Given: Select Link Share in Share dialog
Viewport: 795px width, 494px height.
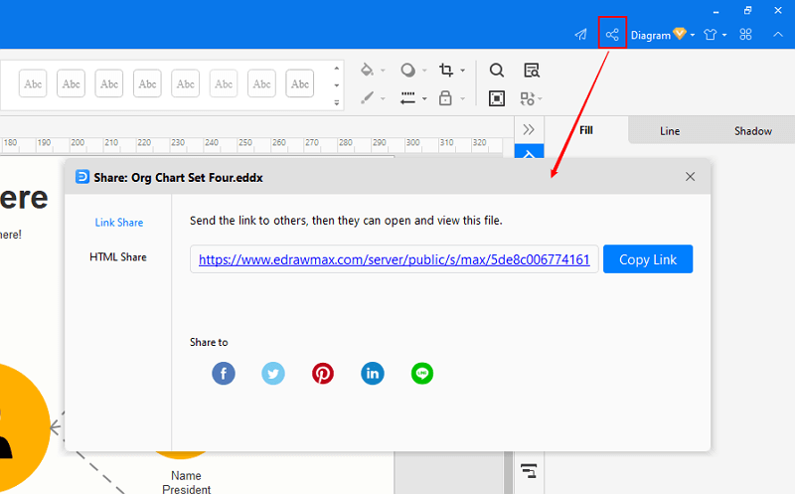Looking at the screenshot, I should [x=119, y=222].
